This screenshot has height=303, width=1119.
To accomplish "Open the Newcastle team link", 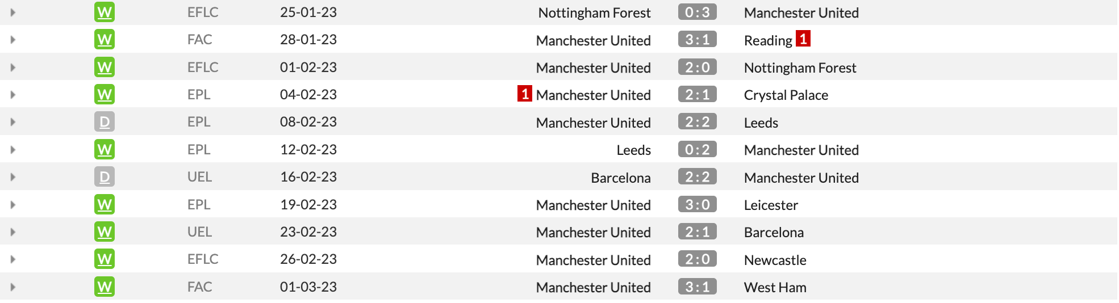I will [x=775, y=260].
